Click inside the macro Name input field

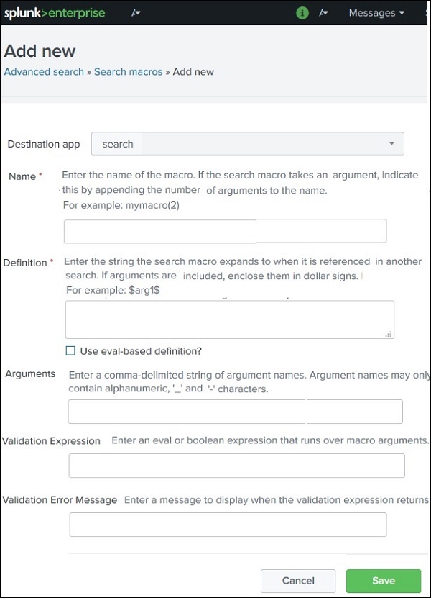[x=225, y=230]
